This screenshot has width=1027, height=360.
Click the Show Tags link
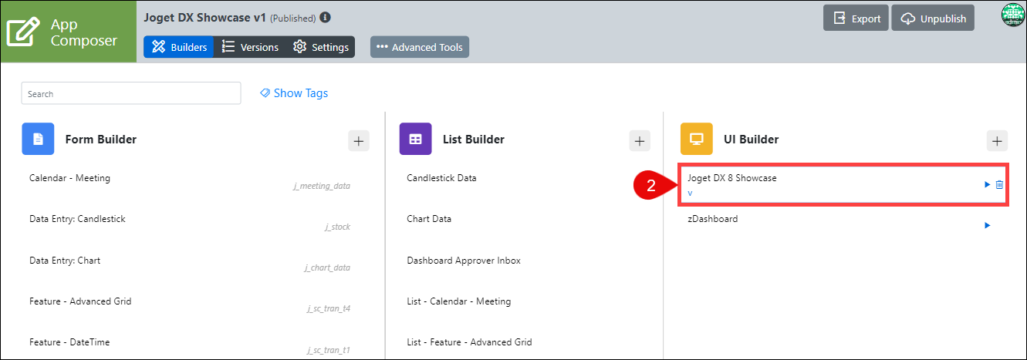click(294, 93)
